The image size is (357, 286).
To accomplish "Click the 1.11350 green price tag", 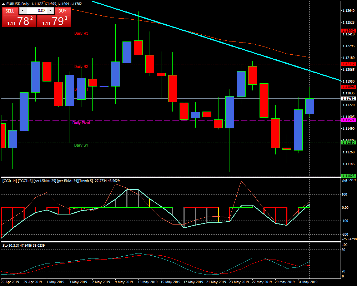I will point(348,142).
